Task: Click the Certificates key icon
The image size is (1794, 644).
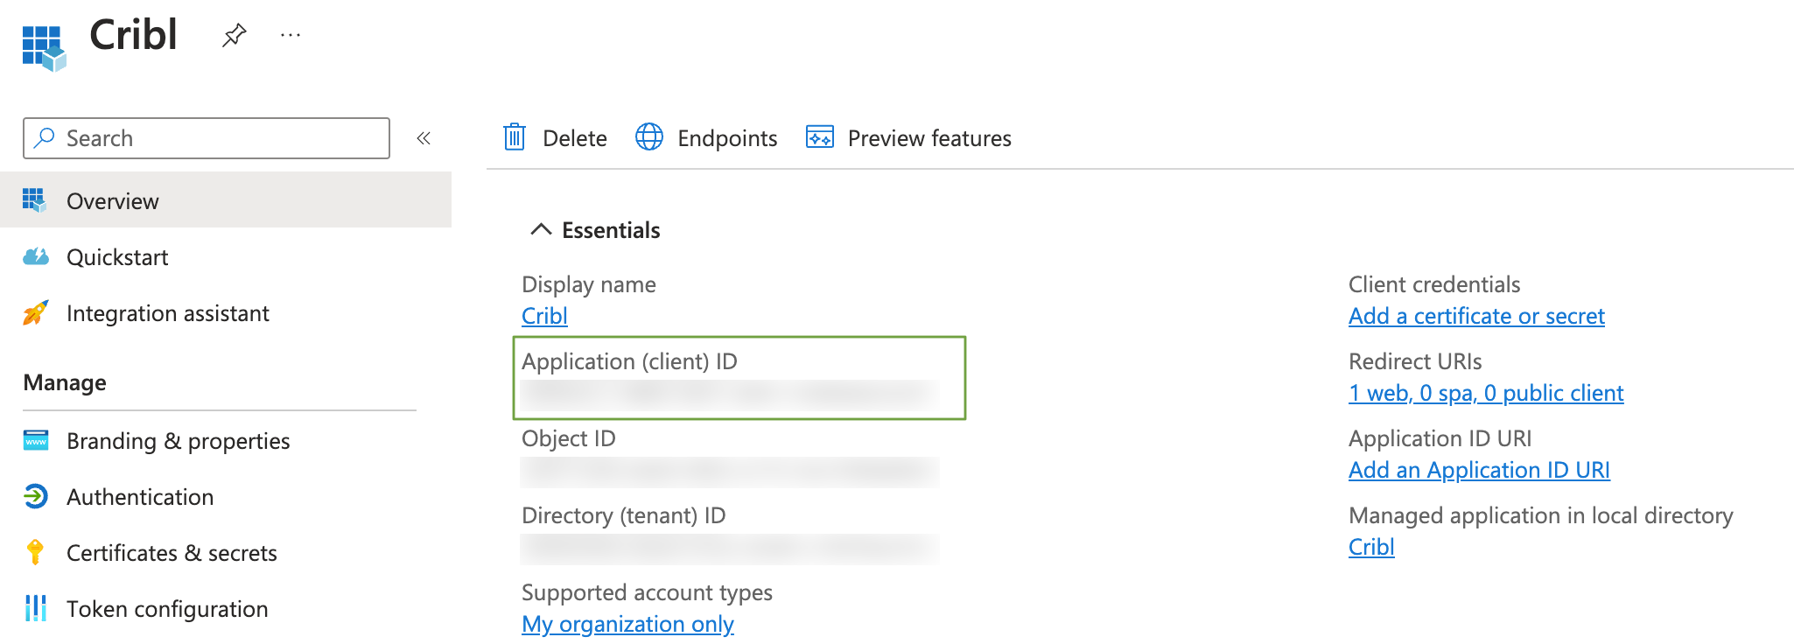Action: pos(35,552)
